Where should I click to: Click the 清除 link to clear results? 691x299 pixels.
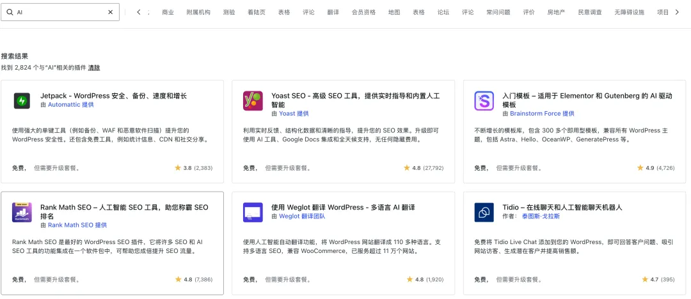click(x=94, y=68)
